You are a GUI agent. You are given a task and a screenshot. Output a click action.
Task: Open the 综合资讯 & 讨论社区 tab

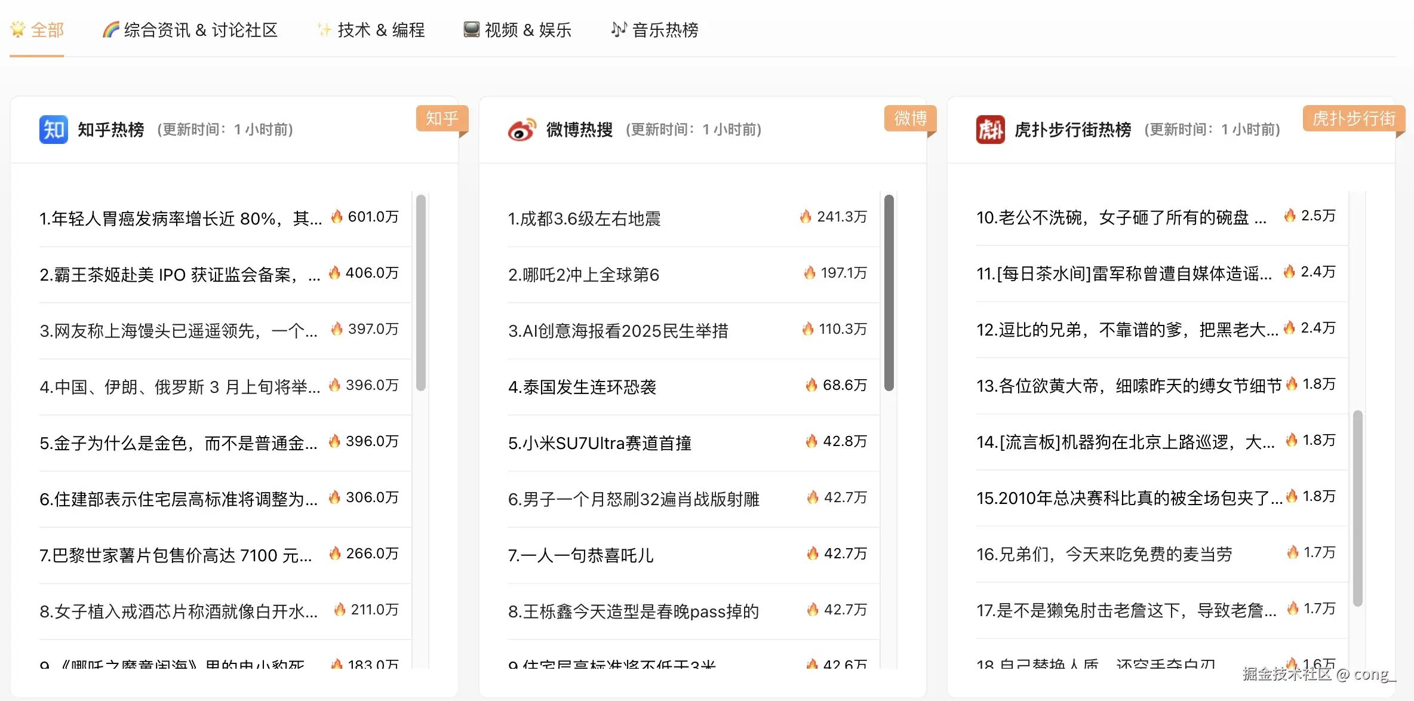point(201,30)
